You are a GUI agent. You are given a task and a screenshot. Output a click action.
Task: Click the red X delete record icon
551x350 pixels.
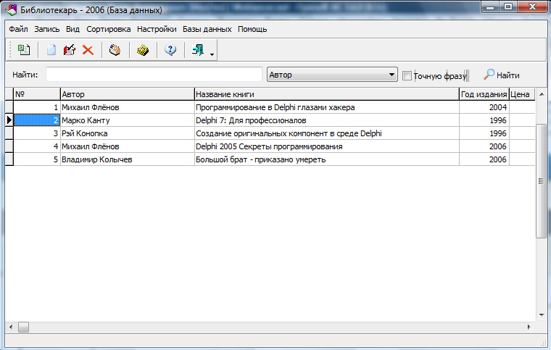(88, 50)
